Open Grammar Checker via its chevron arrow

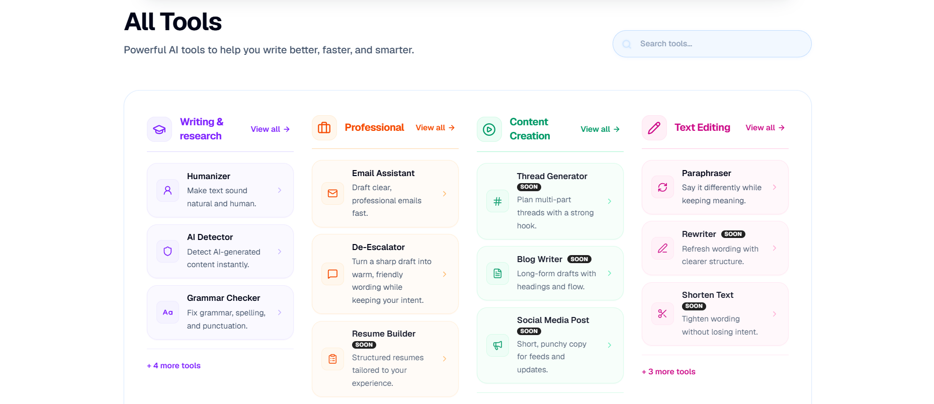coord(280,312)
